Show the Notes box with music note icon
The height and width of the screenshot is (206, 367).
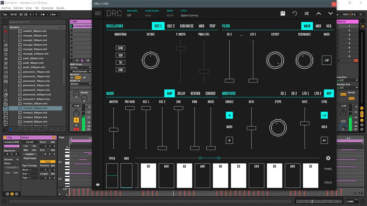tap(12, 194)
